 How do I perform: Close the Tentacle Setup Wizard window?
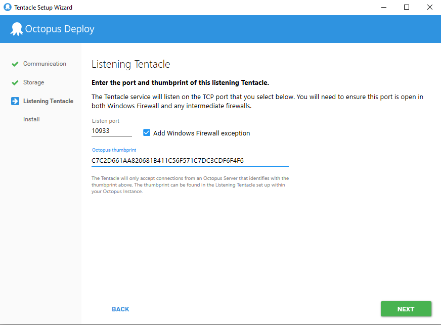[x=429, y=8]
